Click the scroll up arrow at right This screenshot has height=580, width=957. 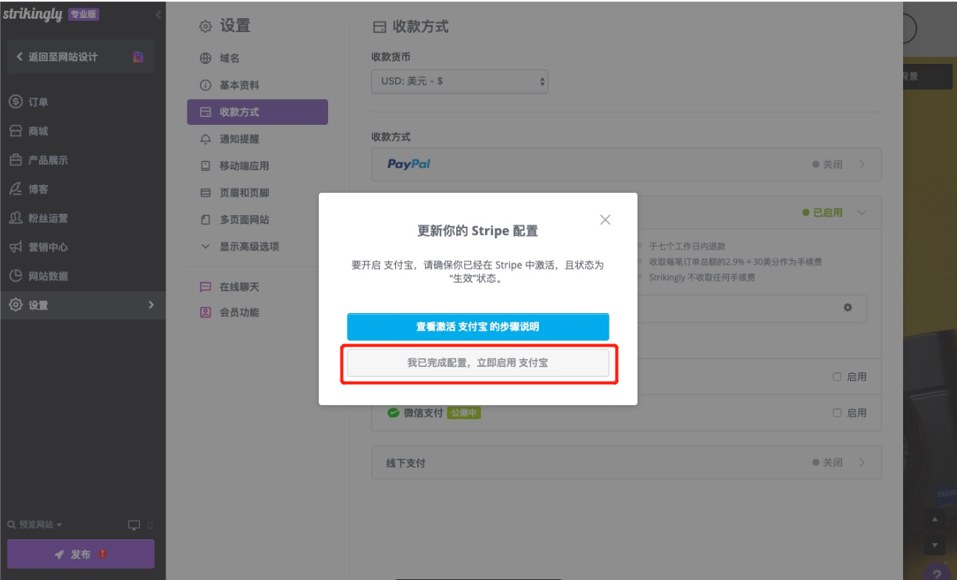(934, 518)
